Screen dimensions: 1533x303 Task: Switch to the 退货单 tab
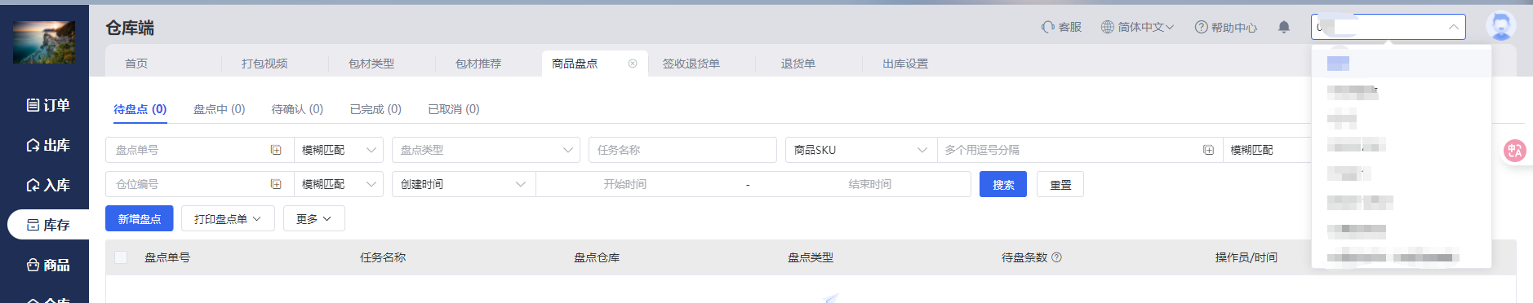click(798, 64)
